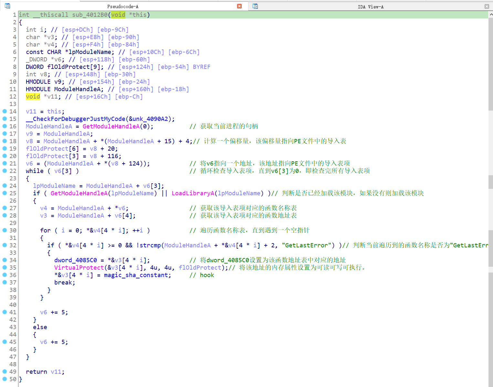Toggle breakpoint dot on line 49
Screen dimensions: 493x387
pos(5,371)
